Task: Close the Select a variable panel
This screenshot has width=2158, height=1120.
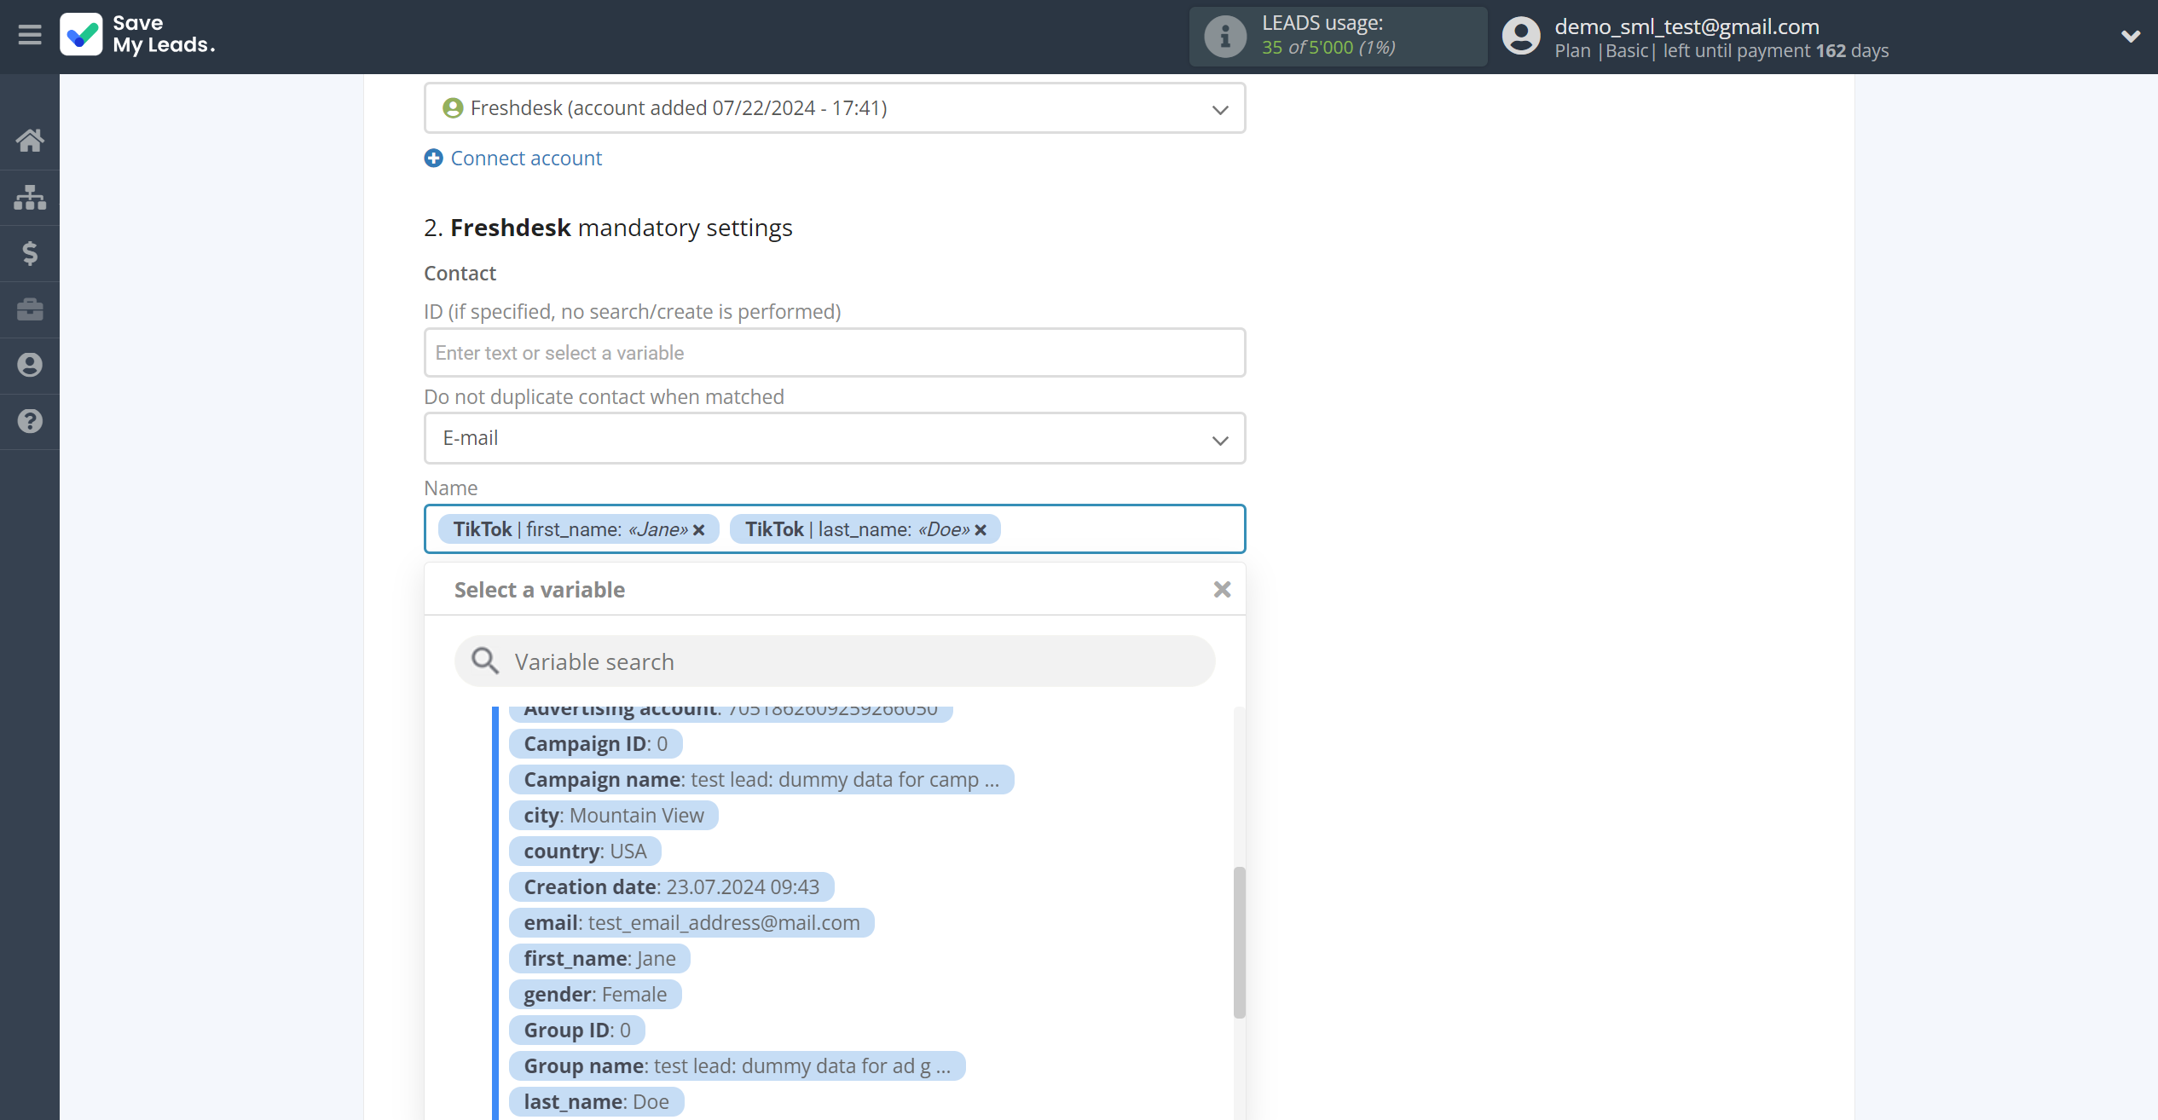Action: click(1222, 590)
